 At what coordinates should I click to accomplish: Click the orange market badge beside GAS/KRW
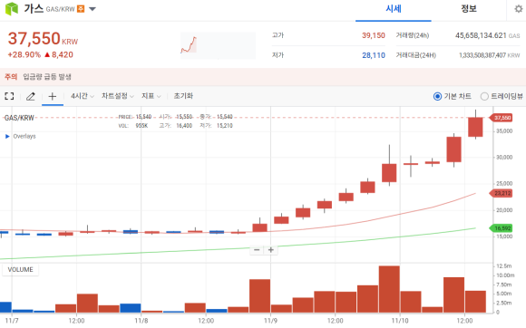point(81,9)
